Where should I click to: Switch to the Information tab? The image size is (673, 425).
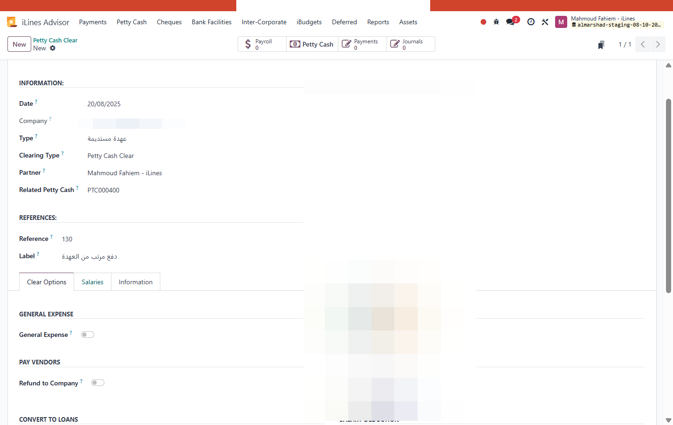pos(136,282)
